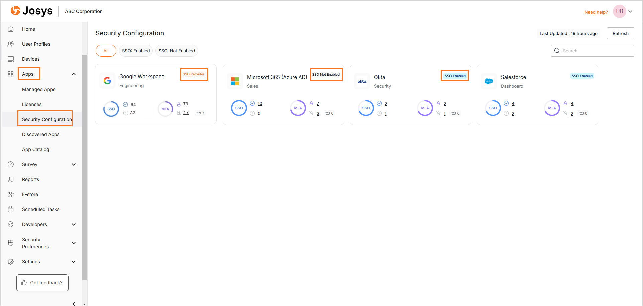The width and height of the screenshot is (643, 306).
Task: Open the account dropdown arrow
Action: point(630,11)
